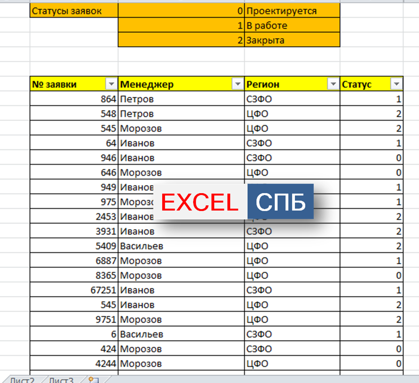
Task: Open the № заявки filter dropdown
Action: click(111, 84)
